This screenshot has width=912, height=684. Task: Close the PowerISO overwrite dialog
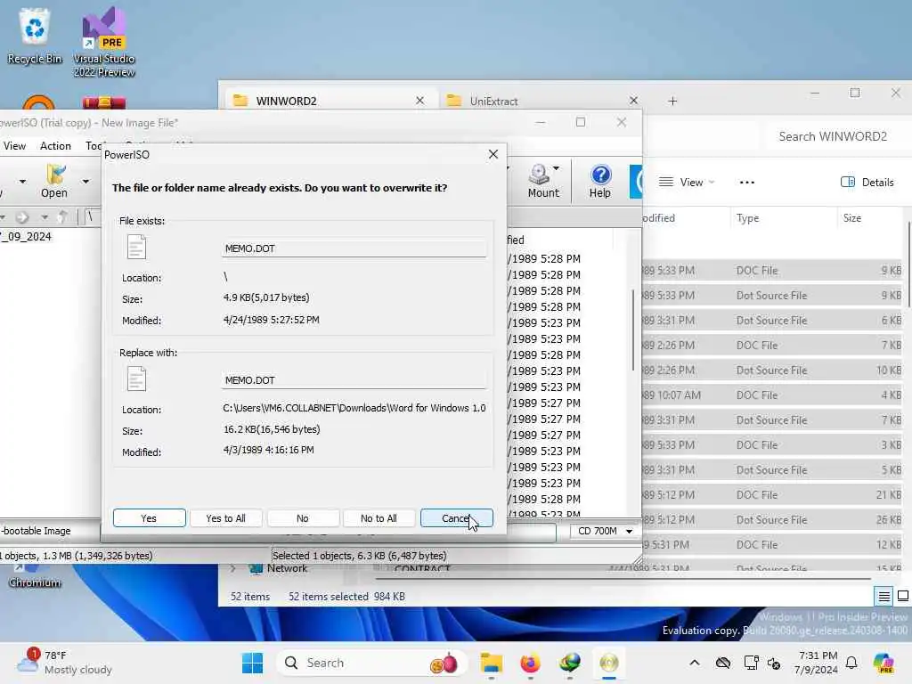pos(493,155)
